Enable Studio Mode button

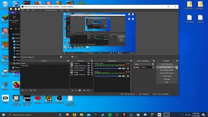[x=167, y=76]
